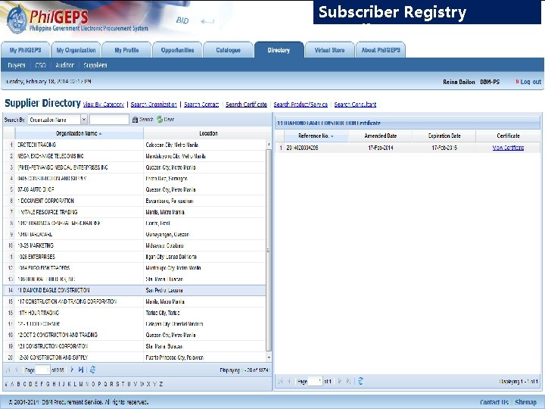Open the Virtual Store tab

click(x=329, y=50)
